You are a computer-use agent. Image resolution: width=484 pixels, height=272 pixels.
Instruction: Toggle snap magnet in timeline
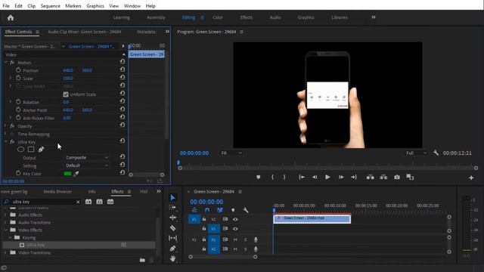tap(207, 210)
